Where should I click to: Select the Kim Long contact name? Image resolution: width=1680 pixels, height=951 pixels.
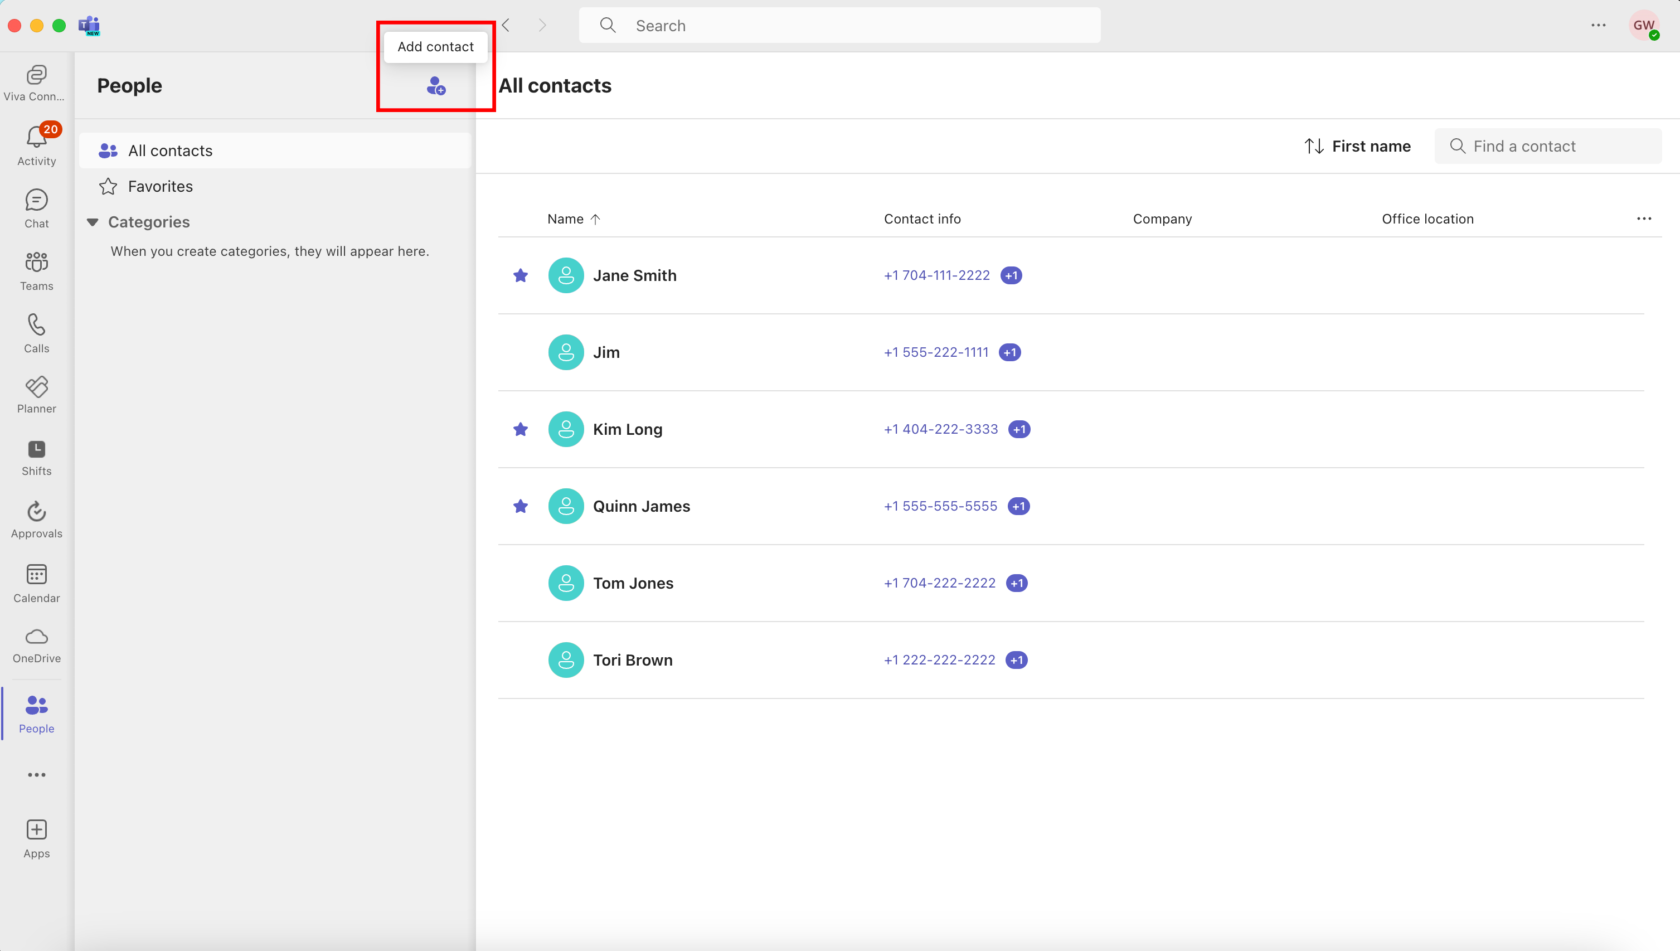[628, 429]
